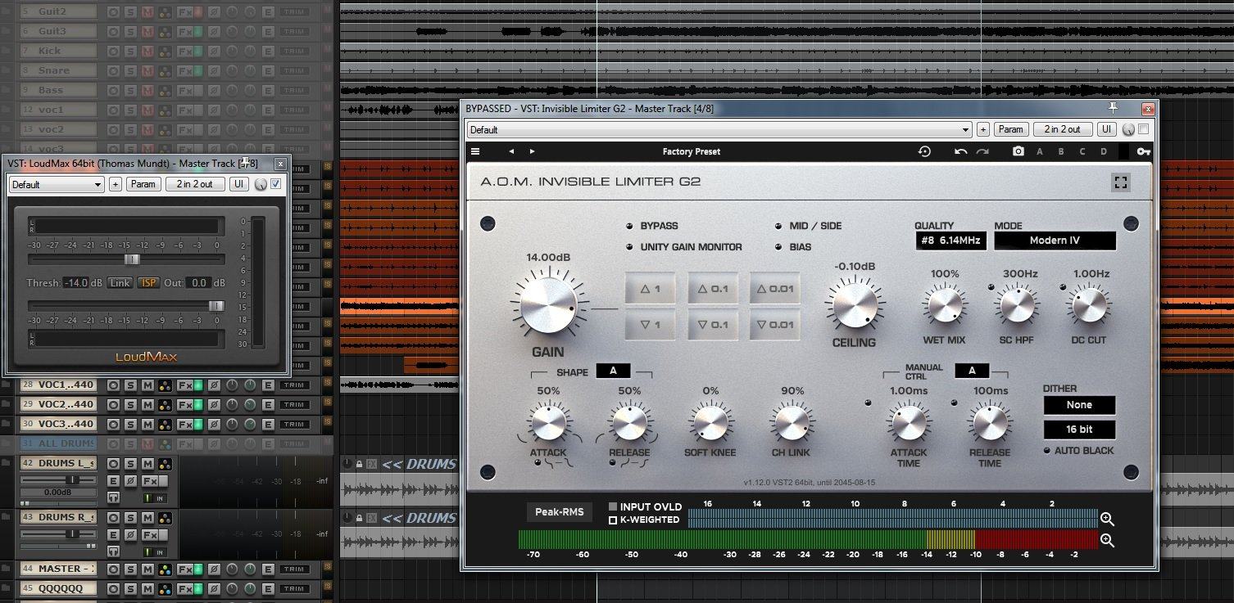Click the LoudMax wet/dry mix knob icon

261,184
